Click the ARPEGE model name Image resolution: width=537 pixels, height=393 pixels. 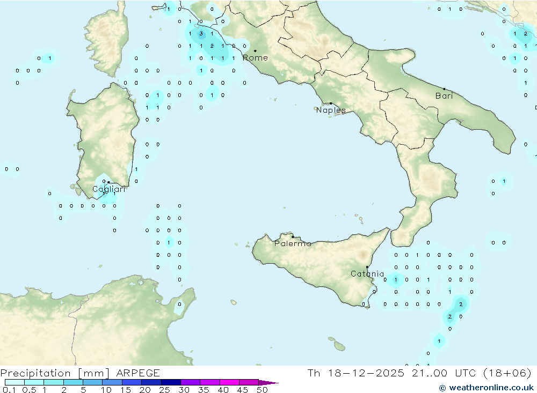point(138,373)
